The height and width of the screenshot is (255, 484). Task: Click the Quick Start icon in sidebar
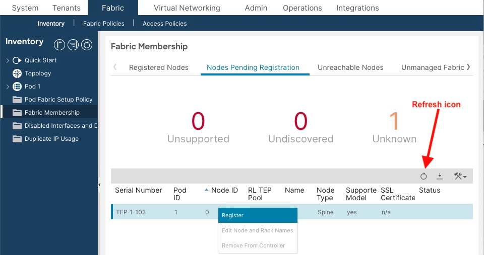pos(17,60)
